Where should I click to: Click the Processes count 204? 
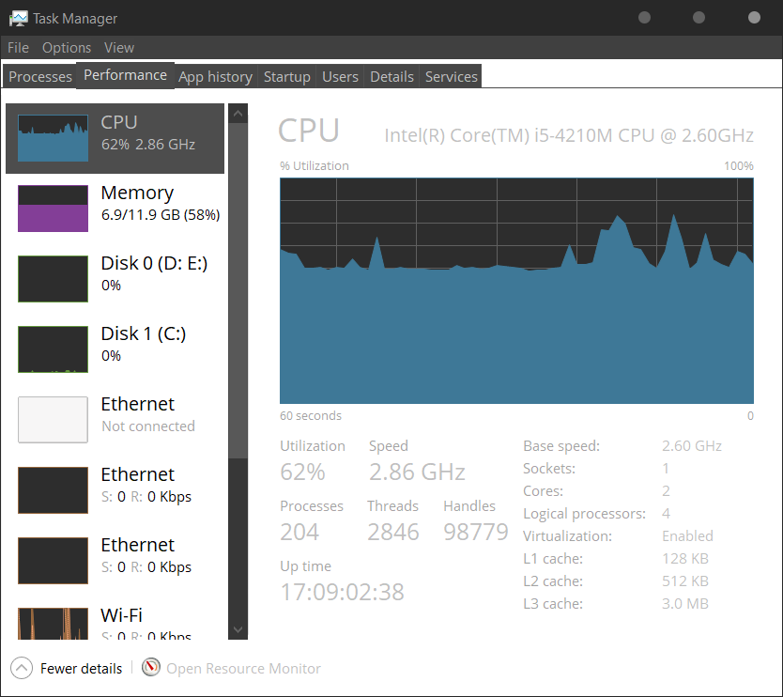click(x=299, y=532)
